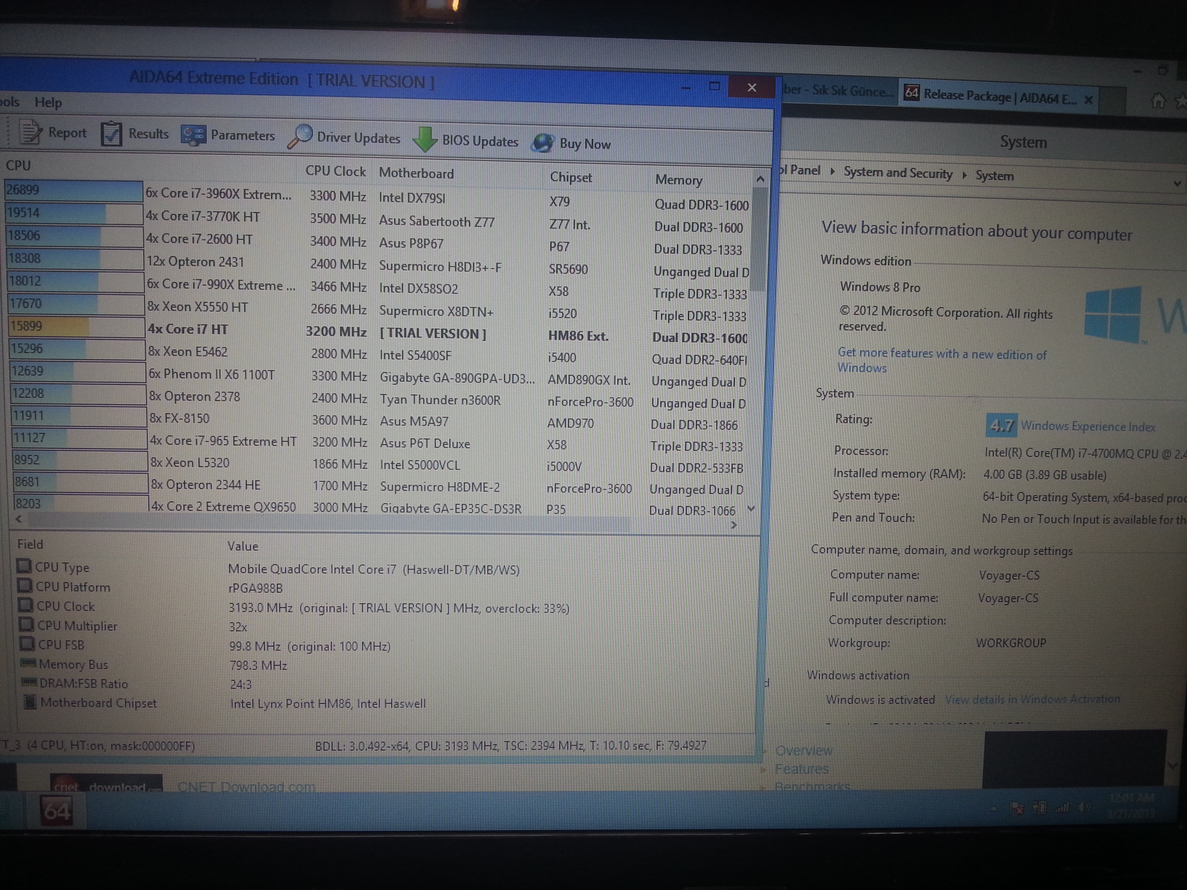Select the 6x Core i7-3960X Extreme row

pos(219,194)
